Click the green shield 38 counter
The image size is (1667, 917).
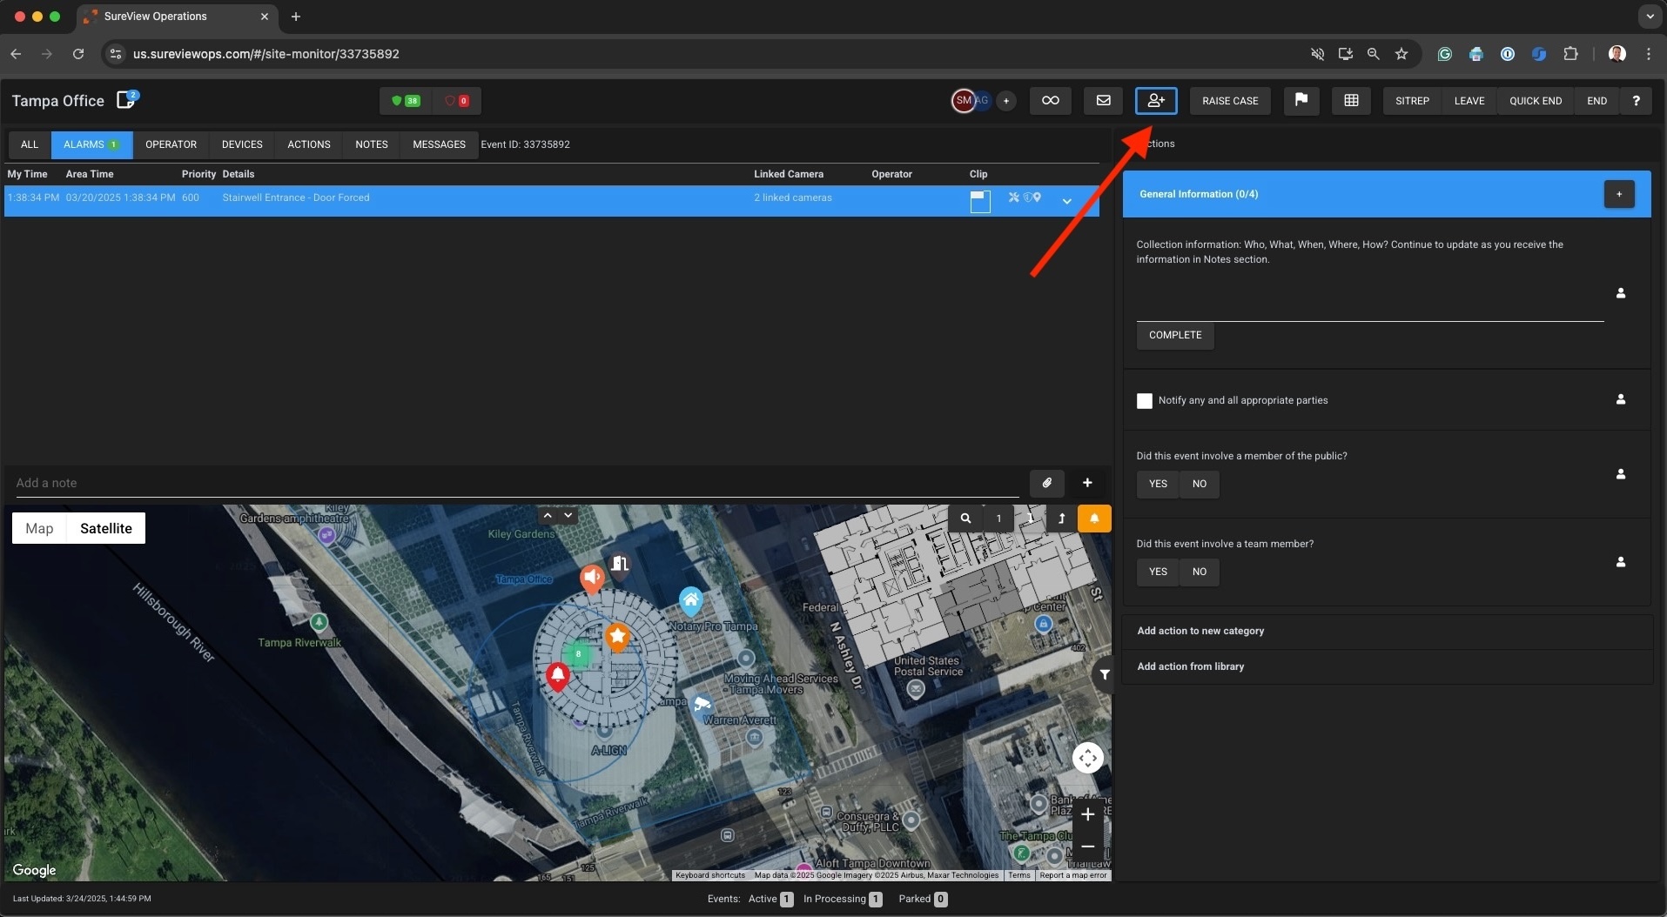point(406,101)
